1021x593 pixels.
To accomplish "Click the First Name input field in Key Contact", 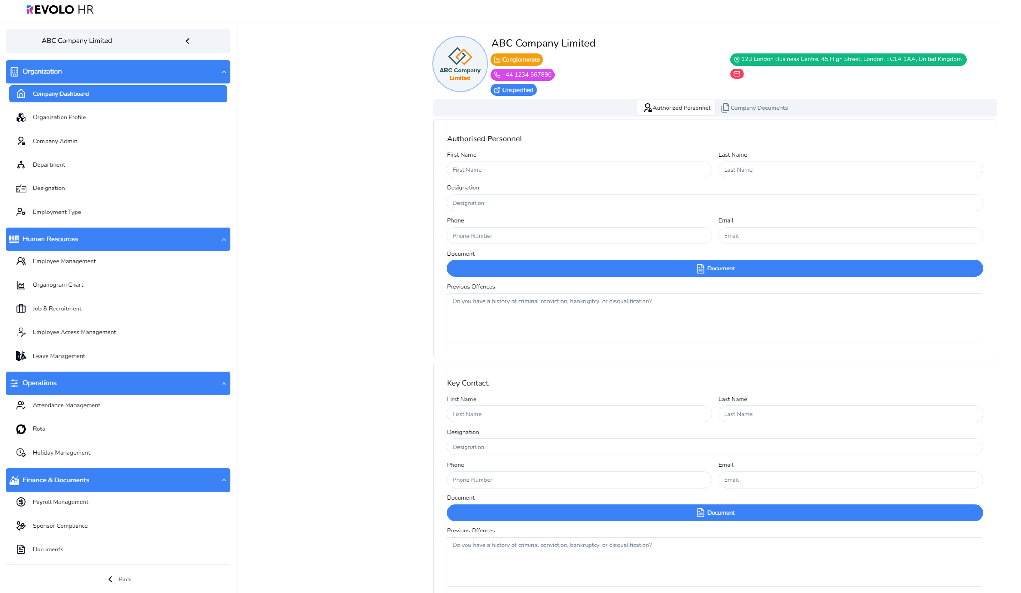I will (579, 414).
